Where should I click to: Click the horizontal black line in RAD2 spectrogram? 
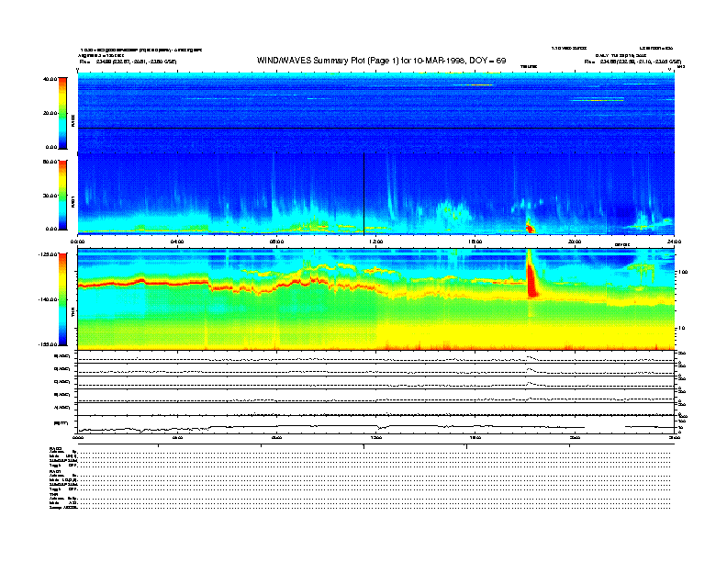pos(376,128)
